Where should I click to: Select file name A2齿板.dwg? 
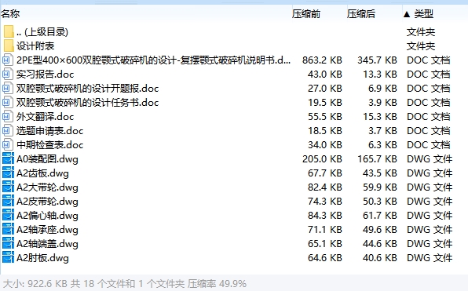click(42, 173)
